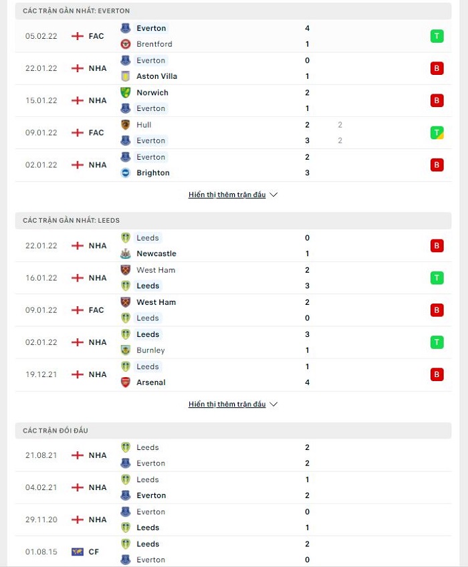
Task: Click the Hull club crest icon
Action: pyautogui.click(x=126, y=125)
